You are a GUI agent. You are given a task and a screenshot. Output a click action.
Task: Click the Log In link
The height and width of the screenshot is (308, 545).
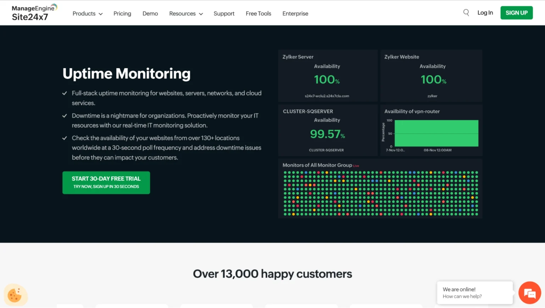(x=485, y=13)
